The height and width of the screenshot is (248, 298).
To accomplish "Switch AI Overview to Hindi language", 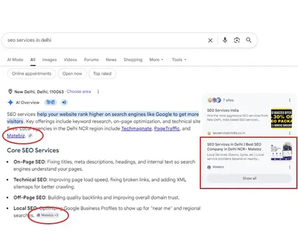I will click(51, 103).
